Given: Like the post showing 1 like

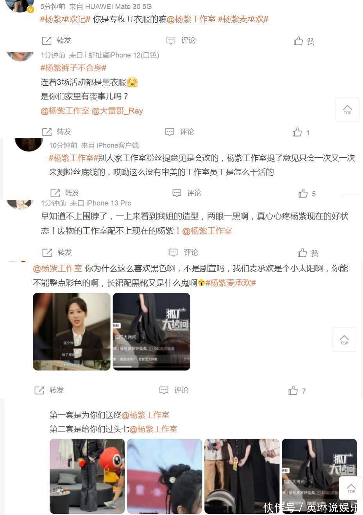Looking at the screenshot, I should [x=301, y=132].
